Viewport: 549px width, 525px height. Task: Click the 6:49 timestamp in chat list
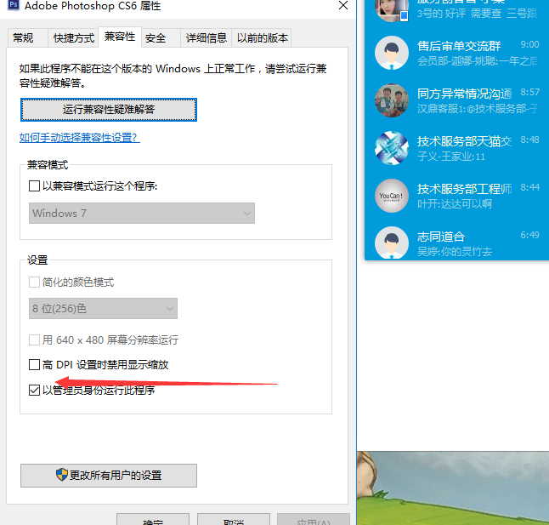(x=529, y=235)
